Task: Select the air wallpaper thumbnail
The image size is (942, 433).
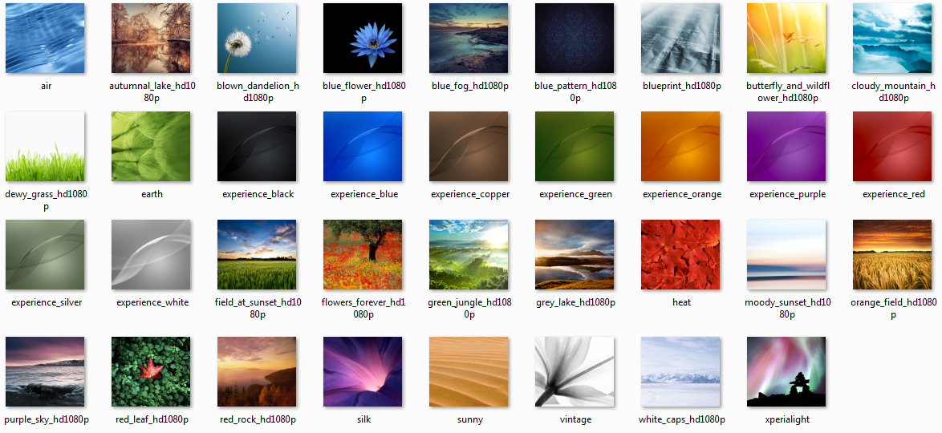Action: point(45,38)
